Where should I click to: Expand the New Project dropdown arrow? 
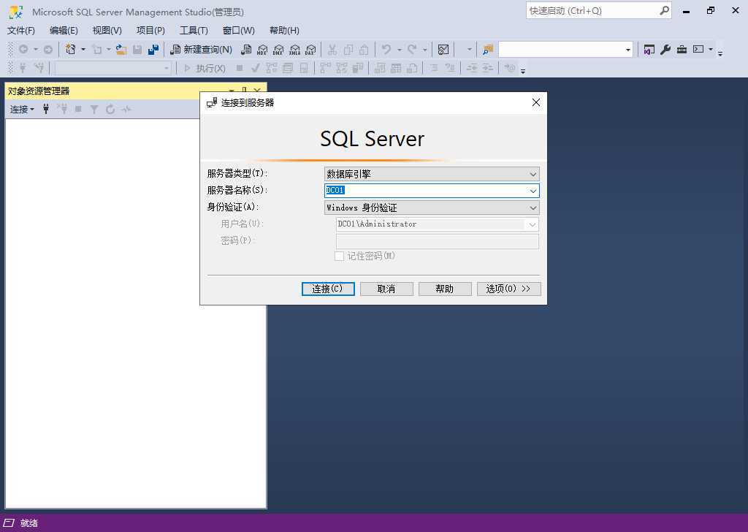[x=83, y=49]
